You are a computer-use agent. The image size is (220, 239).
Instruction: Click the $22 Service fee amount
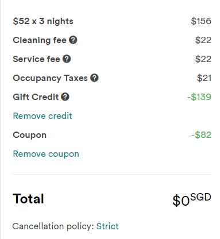(x=203, y=59)
